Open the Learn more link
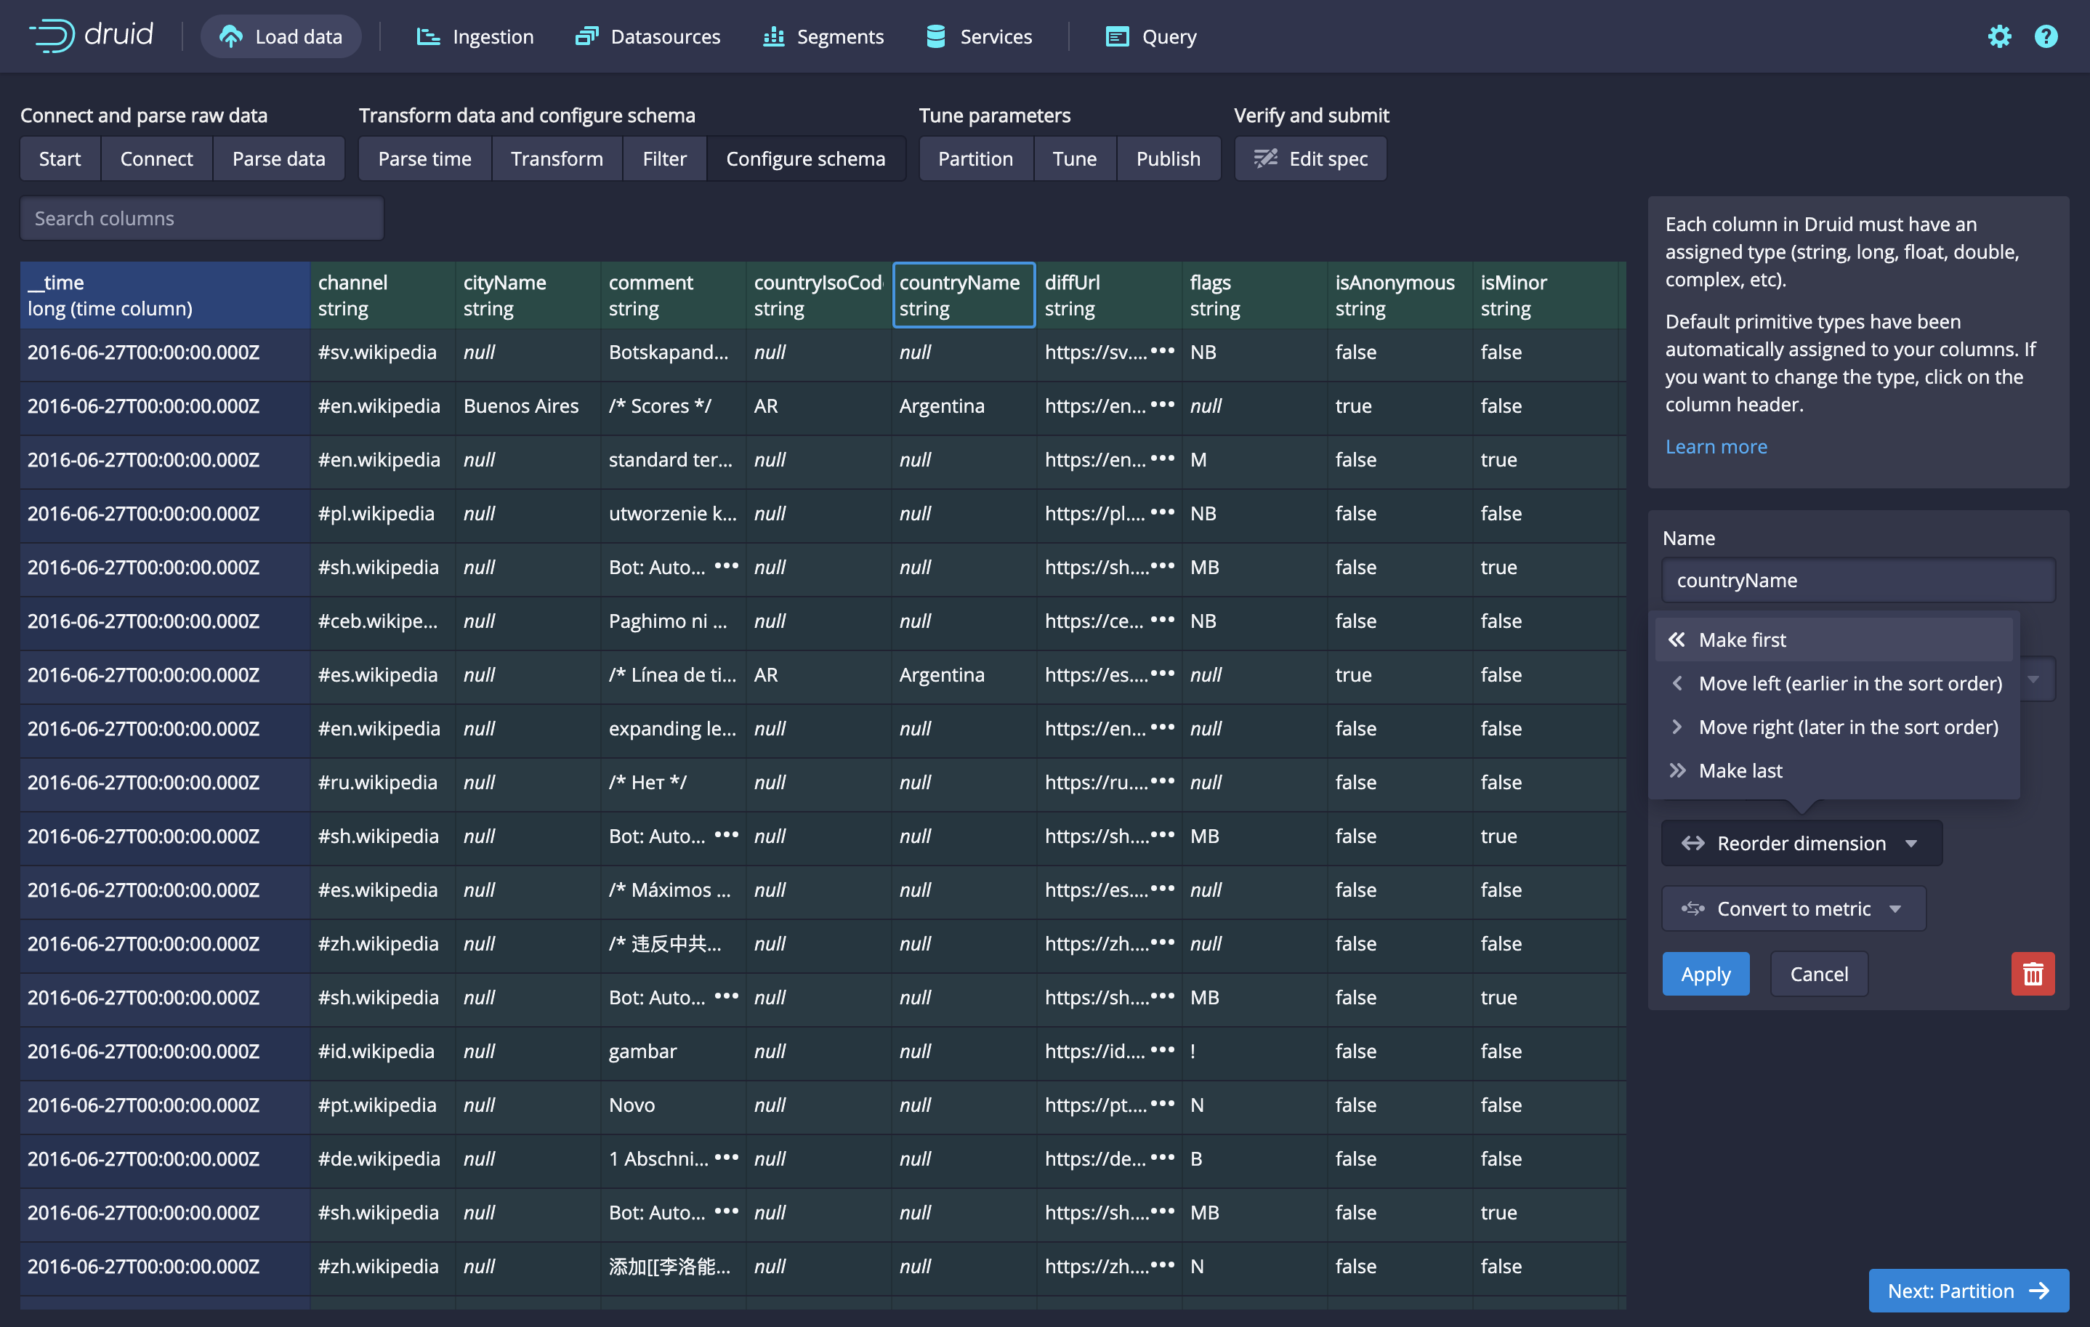The height and width of the screenshot is (1327, 2090). pyautogui.click(x=1715, y=446)
